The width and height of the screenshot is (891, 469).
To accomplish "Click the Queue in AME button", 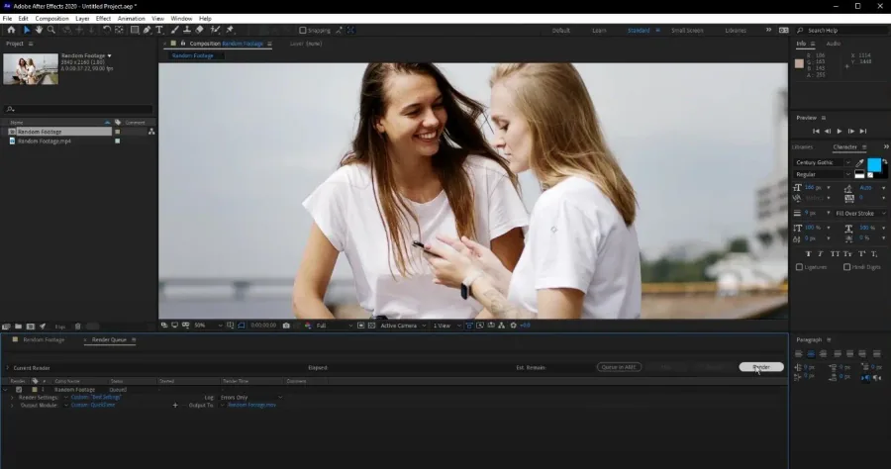I will click(x=620, y=367).
